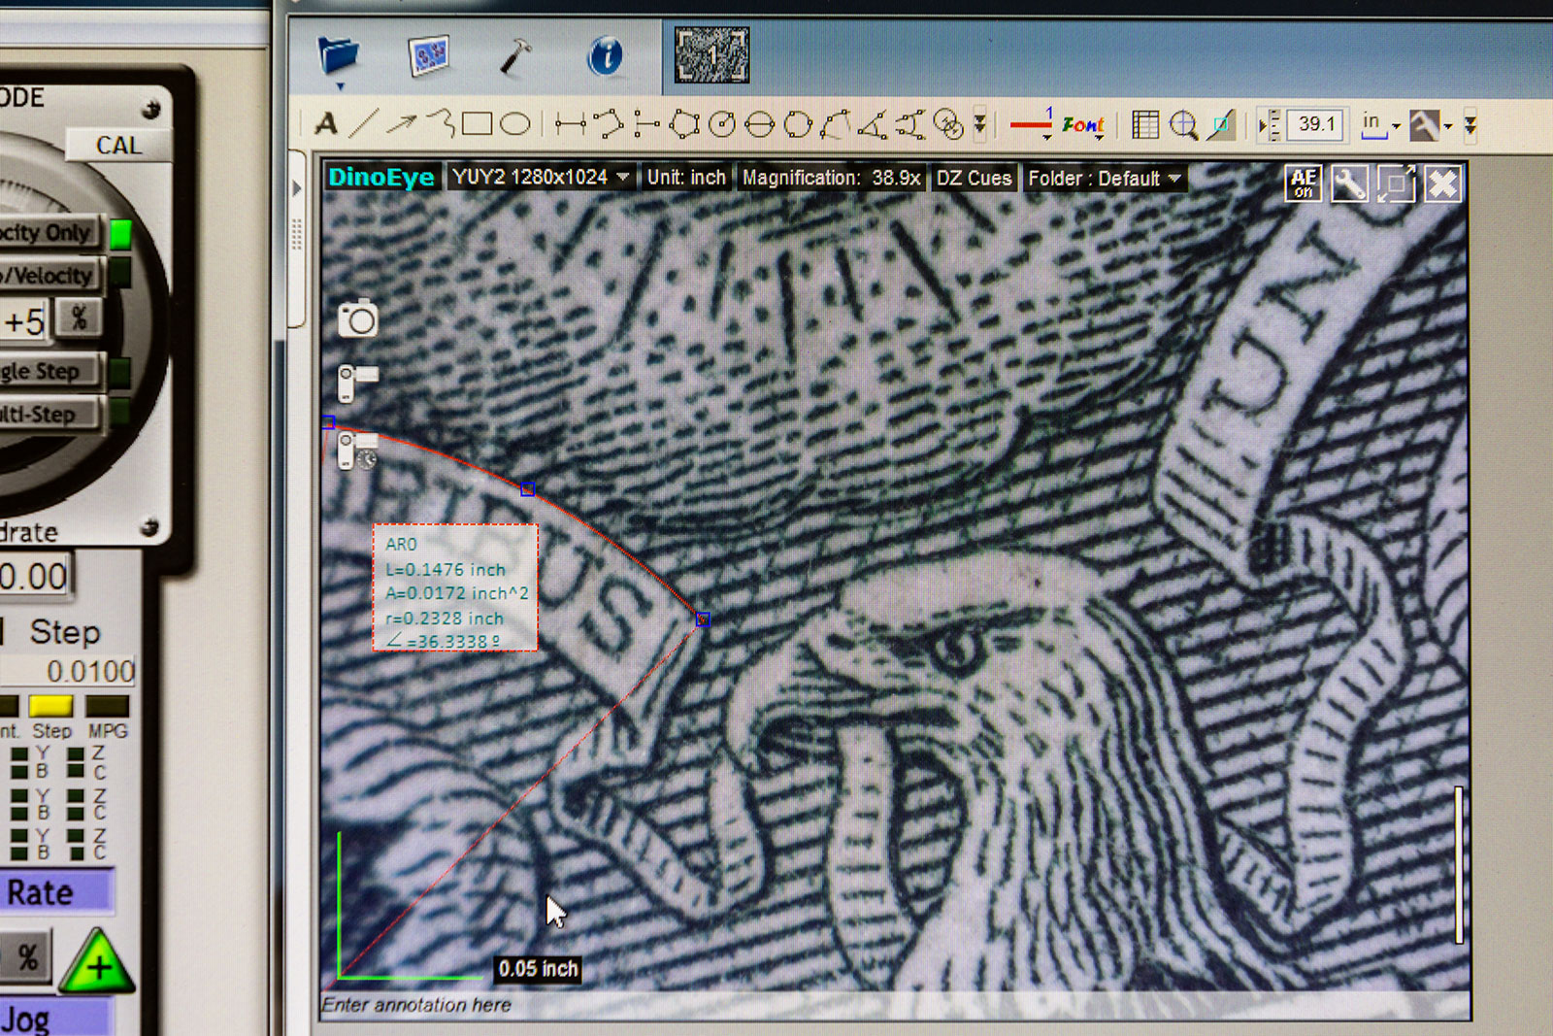Open the YUY2 1280x1024 resolution dropdown
Image resolution: width=1553 pixels, height=1036 pixels.
point(540,178)
